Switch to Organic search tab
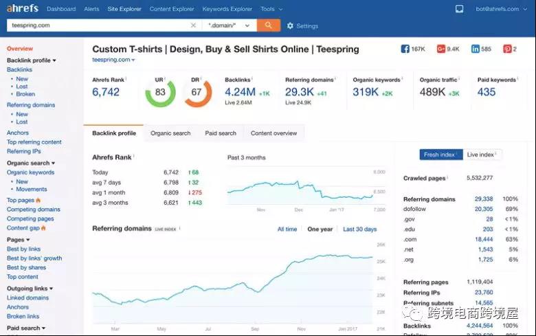Viewport: 536px width, 336px height. (x=170, y=133)
